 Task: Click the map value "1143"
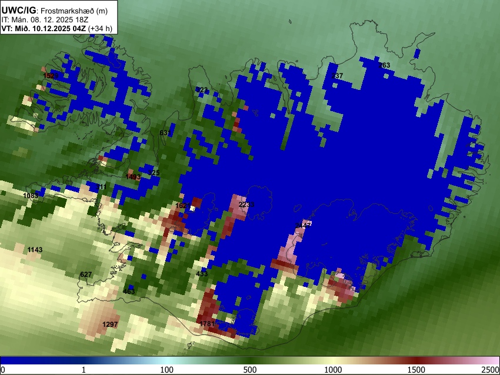point(35,250)
